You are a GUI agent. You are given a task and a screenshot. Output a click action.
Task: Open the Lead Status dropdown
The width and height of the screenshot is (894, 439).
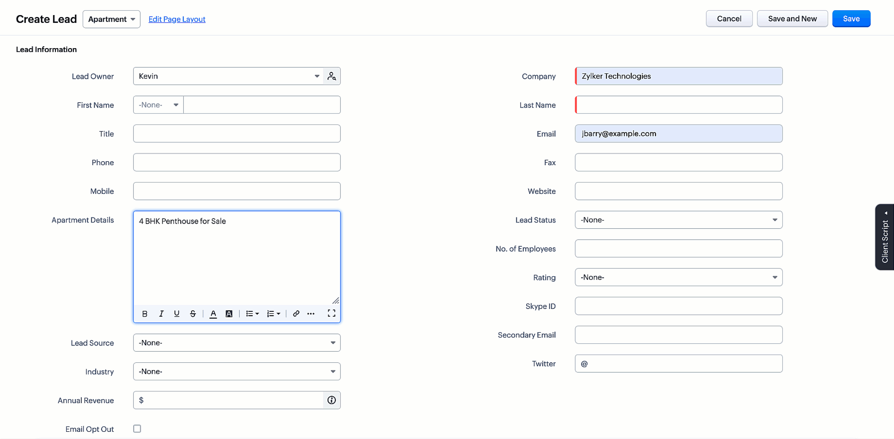[678, 220]
